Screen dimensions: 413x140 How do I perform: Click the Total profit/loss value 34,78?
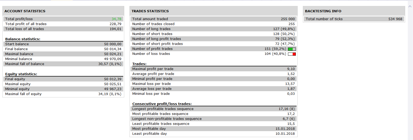point(116,19)
